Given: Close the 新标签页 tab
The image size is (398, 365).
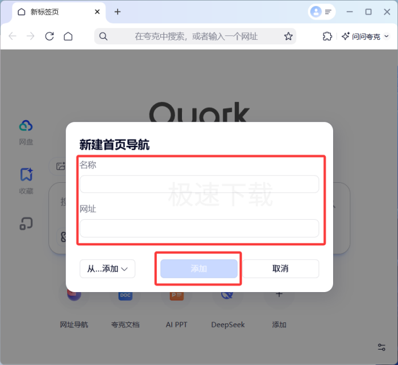Looking at the screenshot, I should click(97, 12).
